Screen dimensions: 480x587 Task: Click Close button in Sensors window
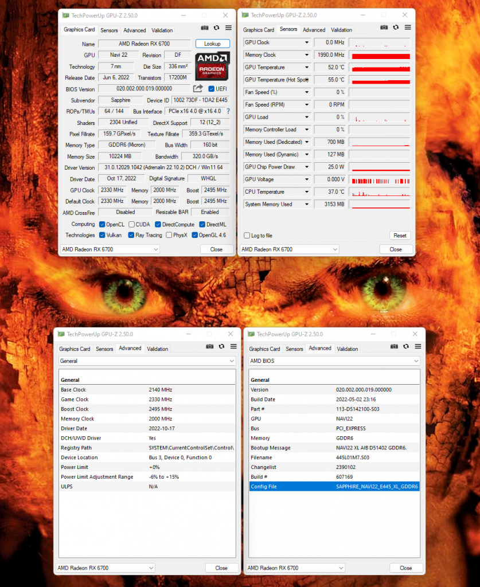tap(396, 249)
